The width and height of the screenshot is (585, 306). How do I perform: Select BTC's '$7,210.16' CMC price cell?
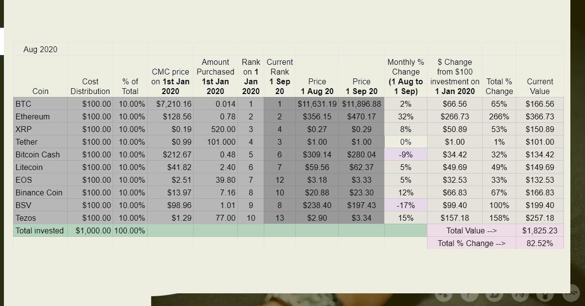pyautogui.click(x=170, y=104)
